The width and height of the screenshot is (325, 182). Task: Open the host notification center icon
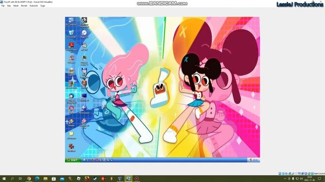point(319,178)
